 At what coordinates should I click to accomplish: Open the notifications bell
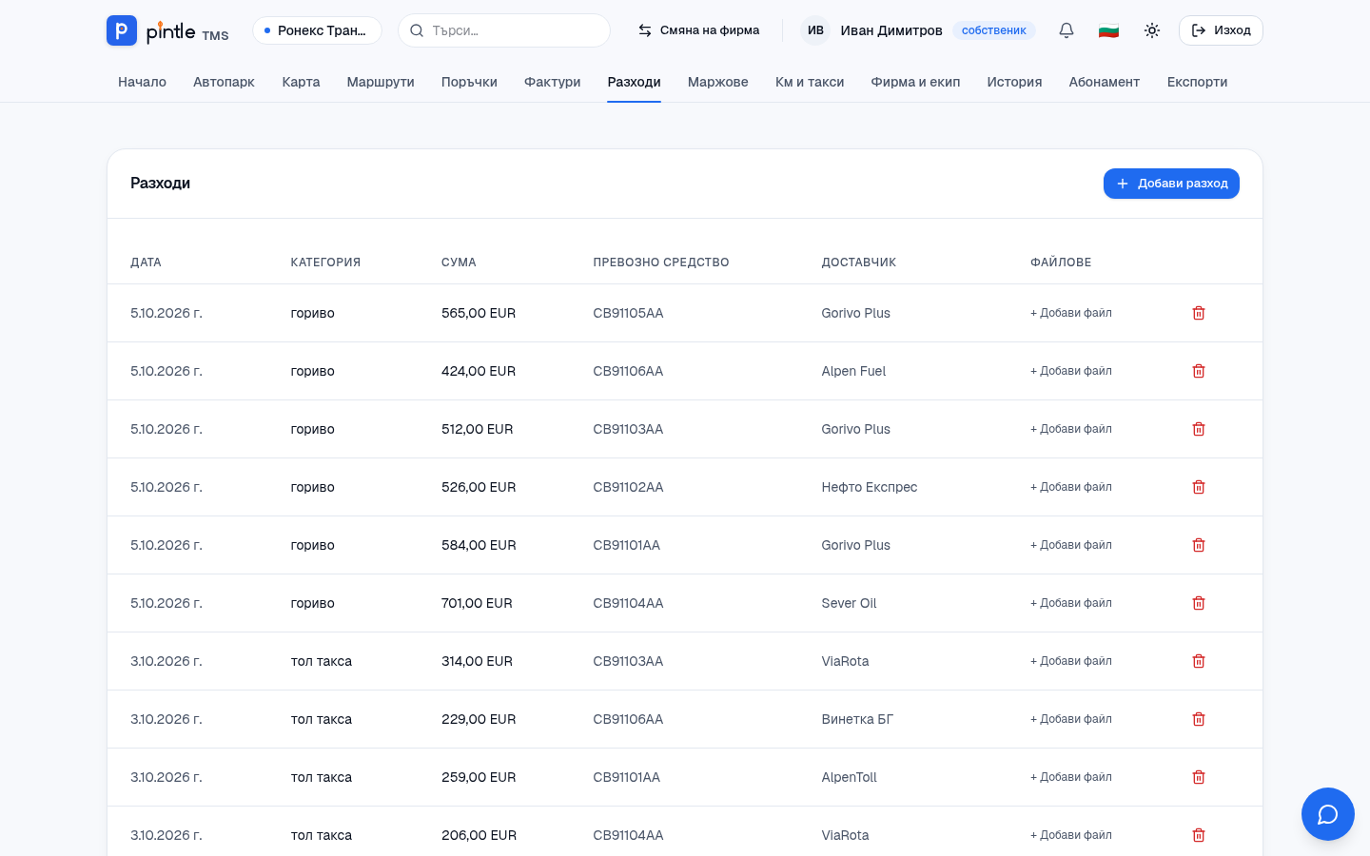coord(1067,30)
